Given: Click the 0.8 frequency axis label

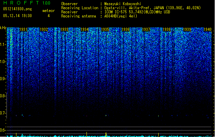Looking at the screenshot, I should coord(3,96).
